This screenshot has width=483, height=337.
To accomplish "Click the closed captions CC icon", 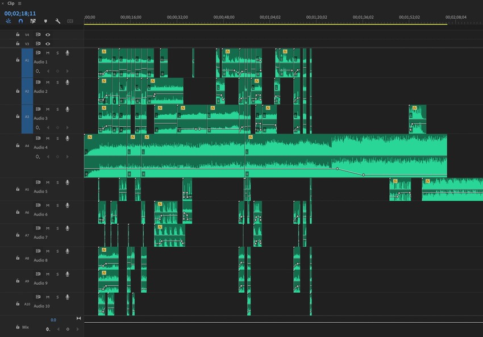I will [70, 21].
